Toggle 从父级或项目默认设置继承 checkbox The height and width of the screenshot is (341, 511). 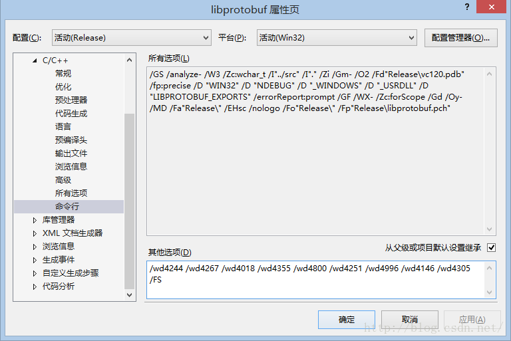click(492, 248)
